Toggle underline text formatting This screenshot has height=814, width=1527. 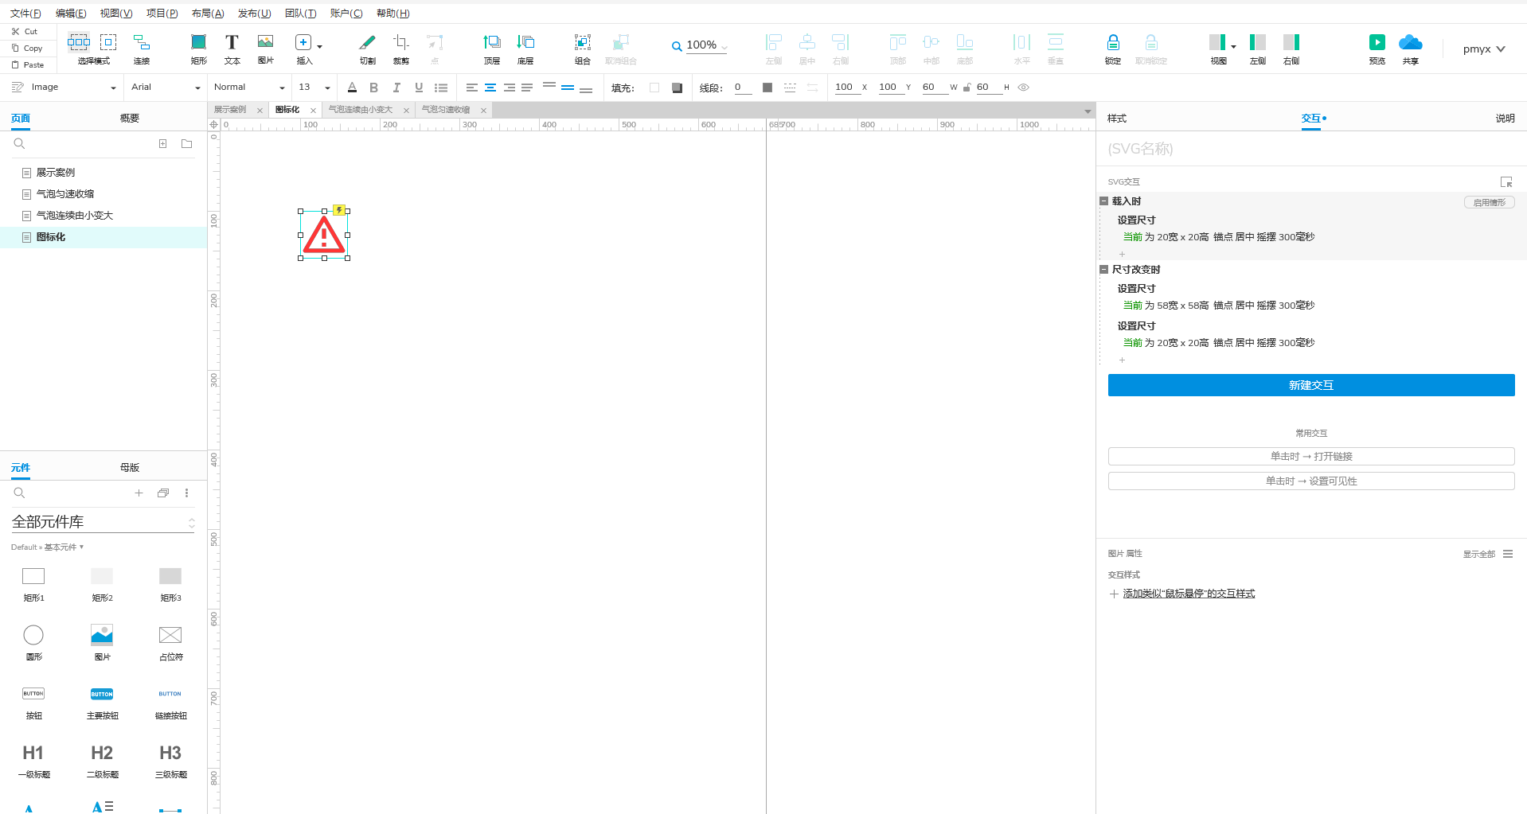point(419,88)
